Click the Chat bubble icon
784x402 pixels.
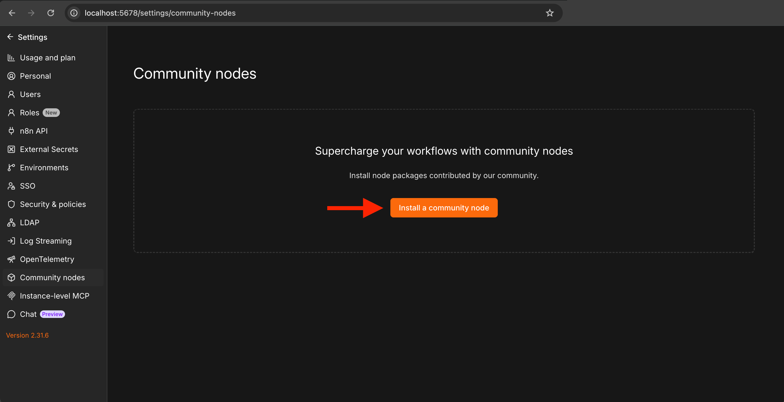coord(11,314)
